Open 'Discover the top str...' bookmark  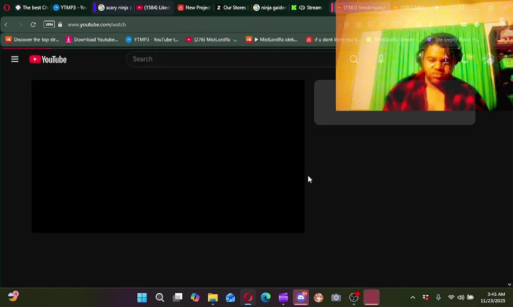(32, 40)
